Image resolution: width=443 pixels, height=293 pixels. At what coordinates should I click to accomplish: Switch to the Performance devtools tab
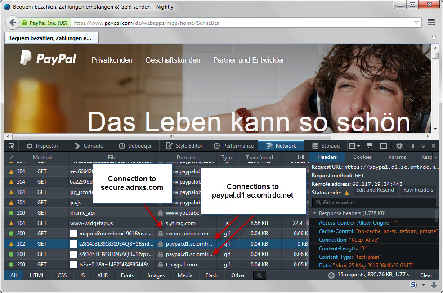233,146
